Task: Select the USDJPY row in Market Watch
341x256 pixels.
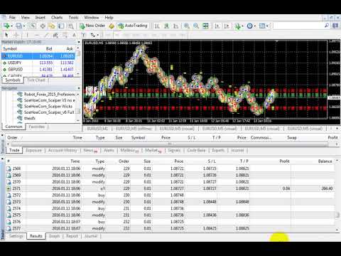Action: coord(38,63)
